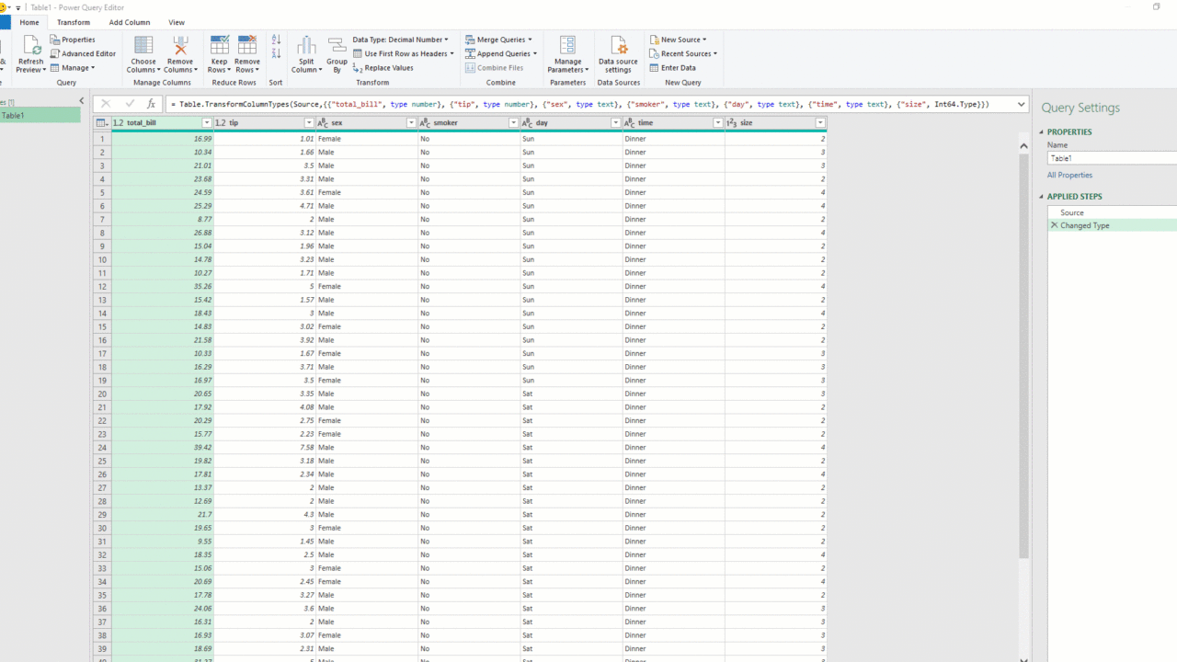The image size is (1177, 662).
Task: Select the Source applied step
Action: (x=1071, y=212)
